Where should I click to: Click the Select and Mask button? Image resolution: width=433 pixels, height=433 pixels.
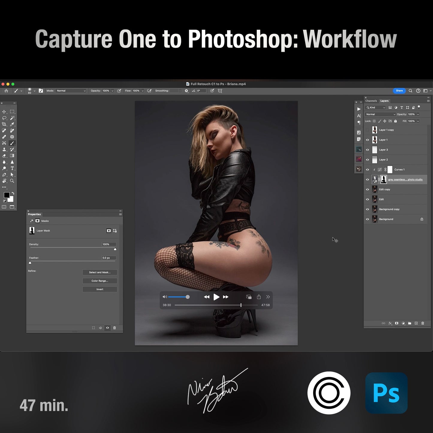[100, 272]
